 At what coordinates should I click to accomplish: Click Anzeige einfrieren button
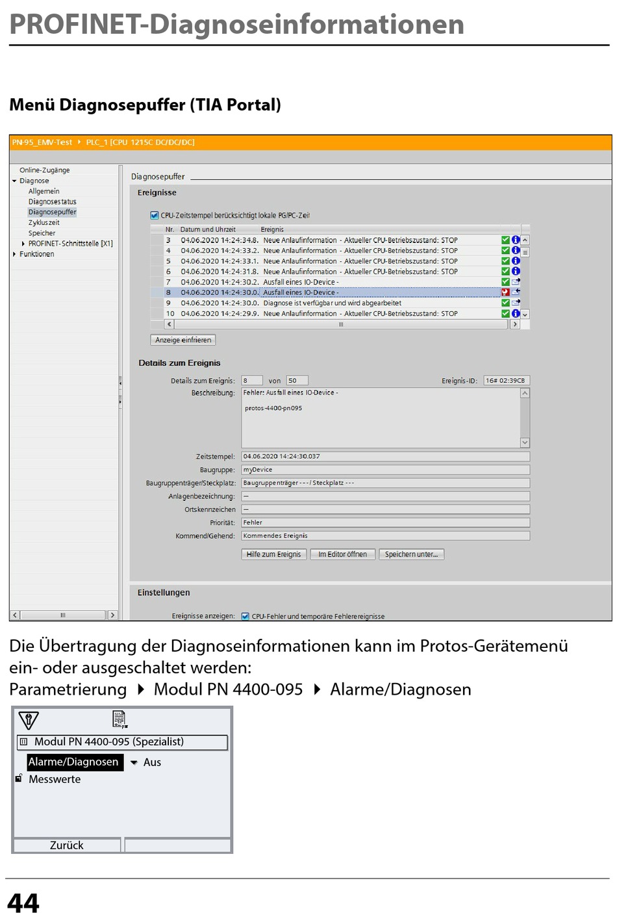183,340
